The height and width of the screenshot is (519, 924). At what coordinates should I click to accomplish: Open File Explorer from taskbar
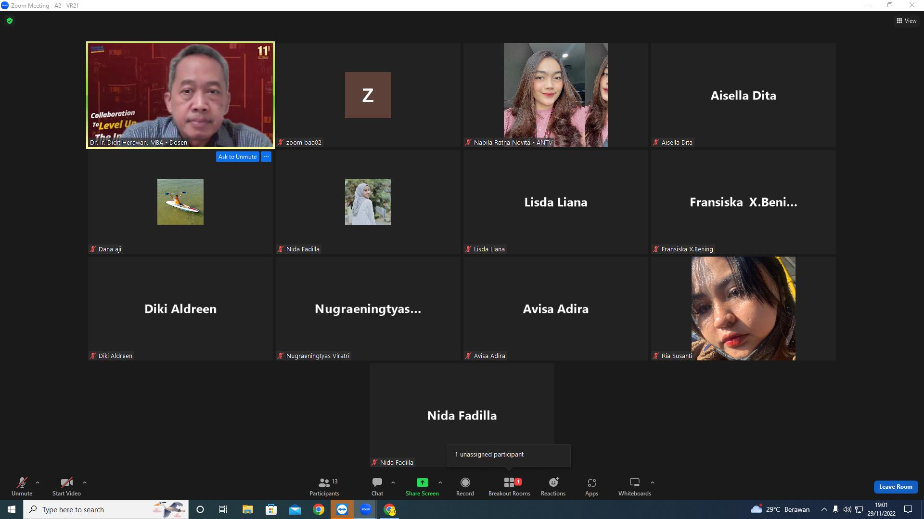click(247, 509)
